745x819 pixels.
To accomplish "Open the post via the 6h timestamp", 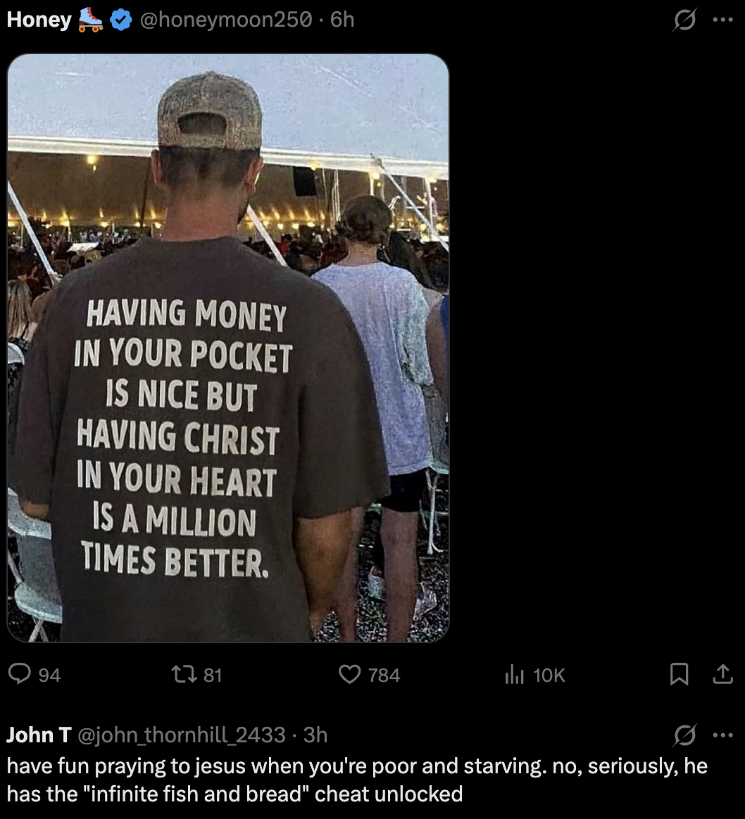I will click(x=342, y=20).
